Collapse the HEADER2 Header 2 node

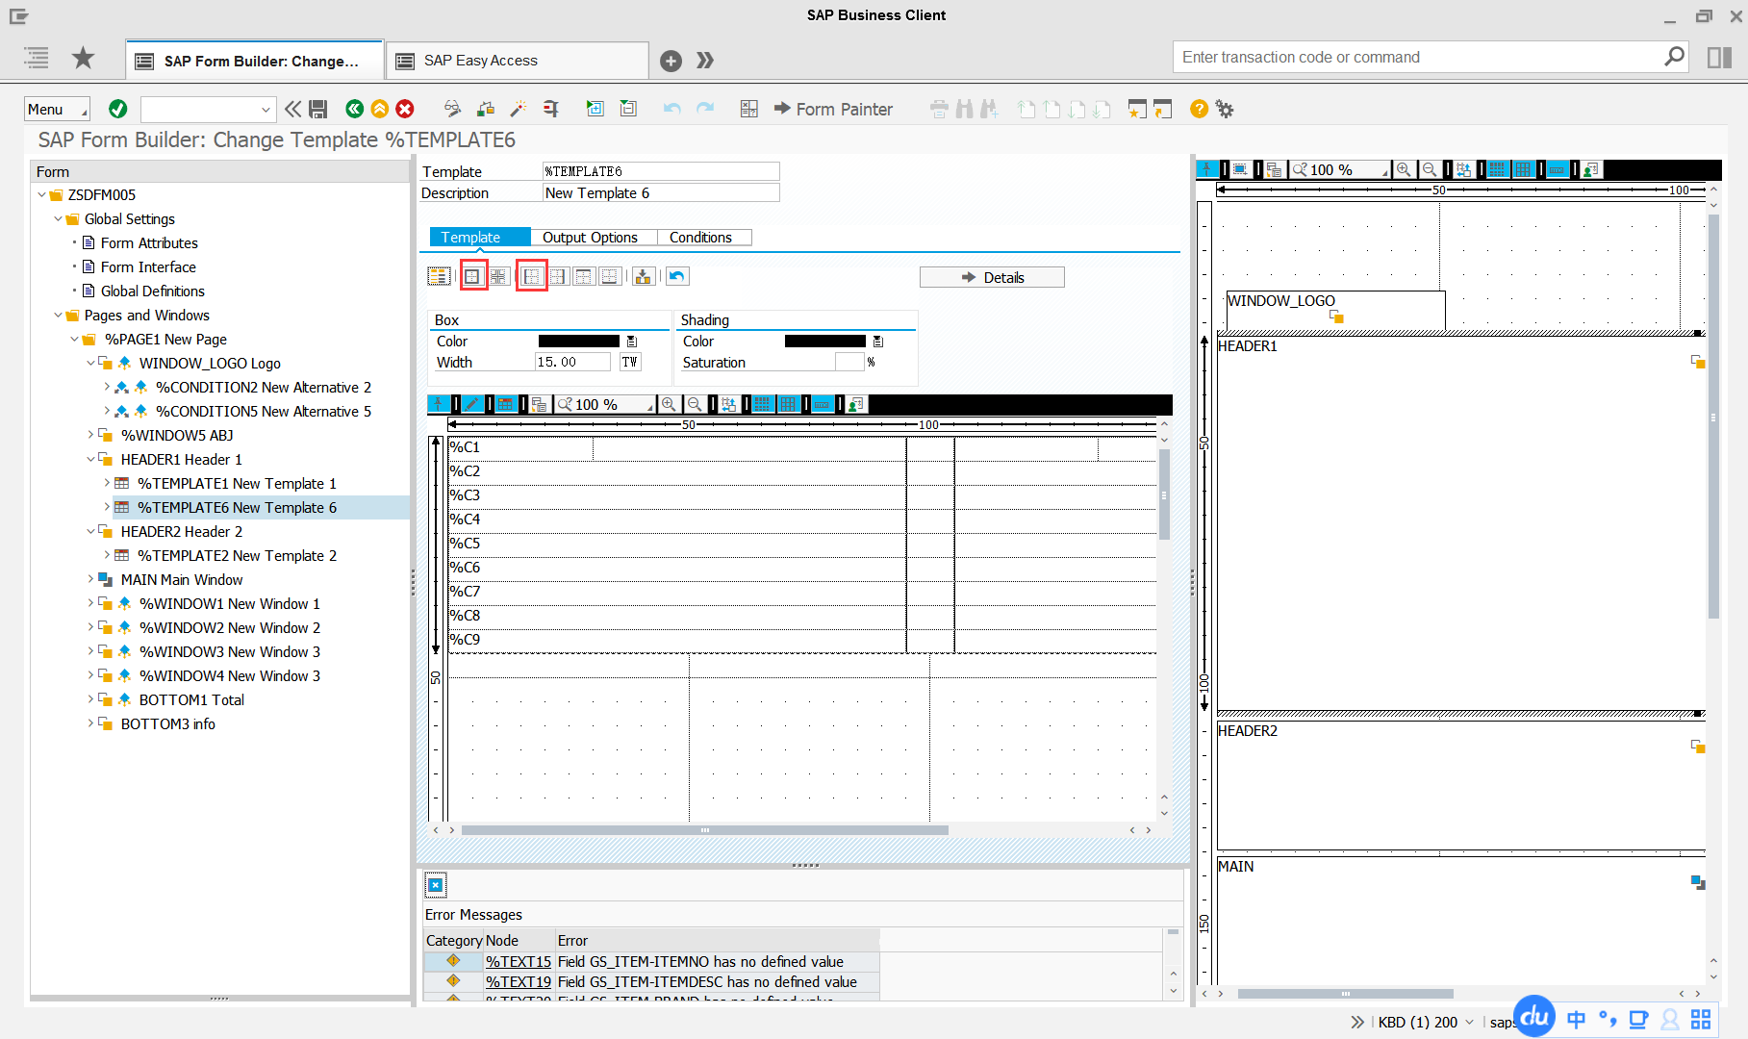pyautogui.click(x=90, y=531)
